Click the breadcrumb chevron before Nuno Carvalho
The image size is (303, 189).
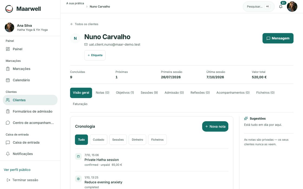pyautogui.click(x=87, y=6)
